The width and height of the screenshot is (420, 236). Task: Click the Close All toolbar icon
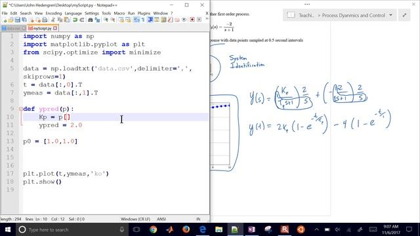(38, 20)
